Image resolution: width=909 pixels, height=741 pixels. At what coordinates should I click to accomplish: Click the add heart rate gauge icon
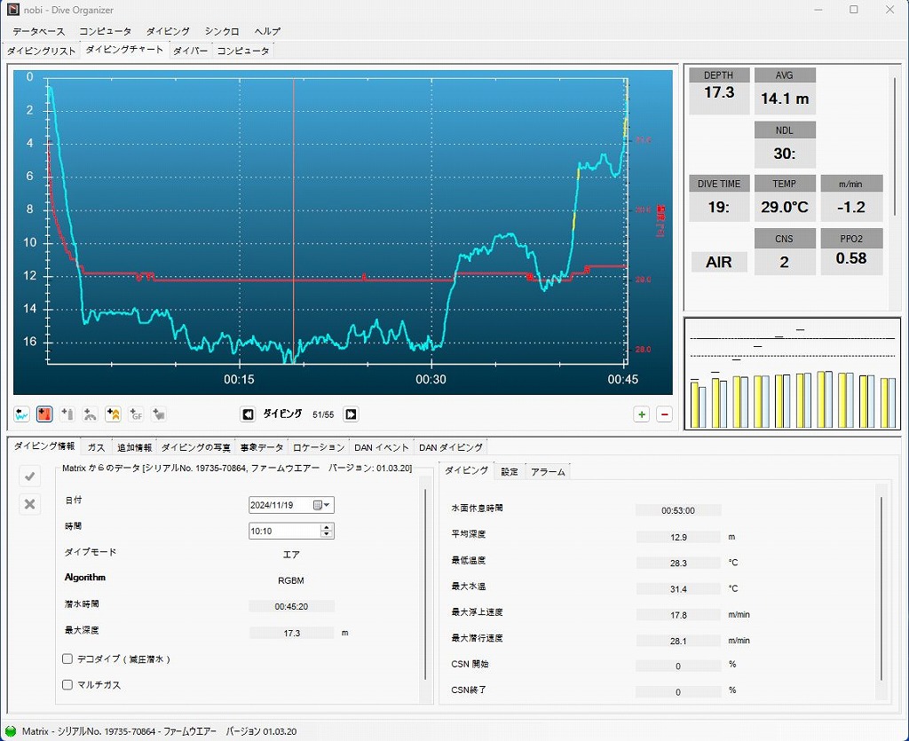(x=90, y=414)
